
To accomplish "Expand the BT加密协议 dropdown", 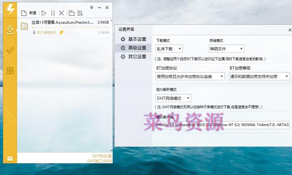I will 190,76.
